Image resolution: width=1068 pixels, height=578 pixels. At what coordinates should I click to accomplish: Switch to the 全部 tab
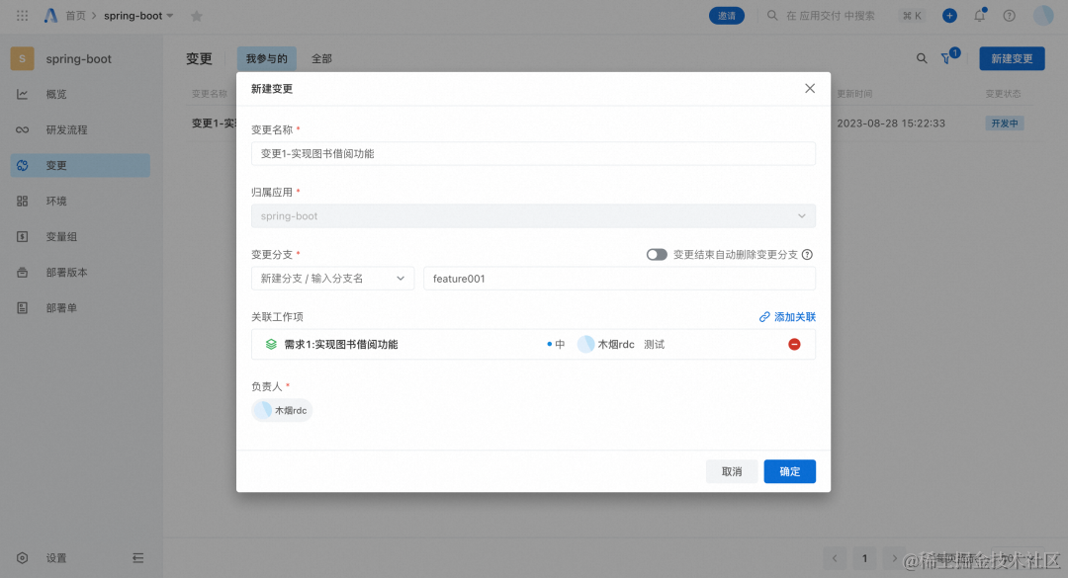point(320,58)
